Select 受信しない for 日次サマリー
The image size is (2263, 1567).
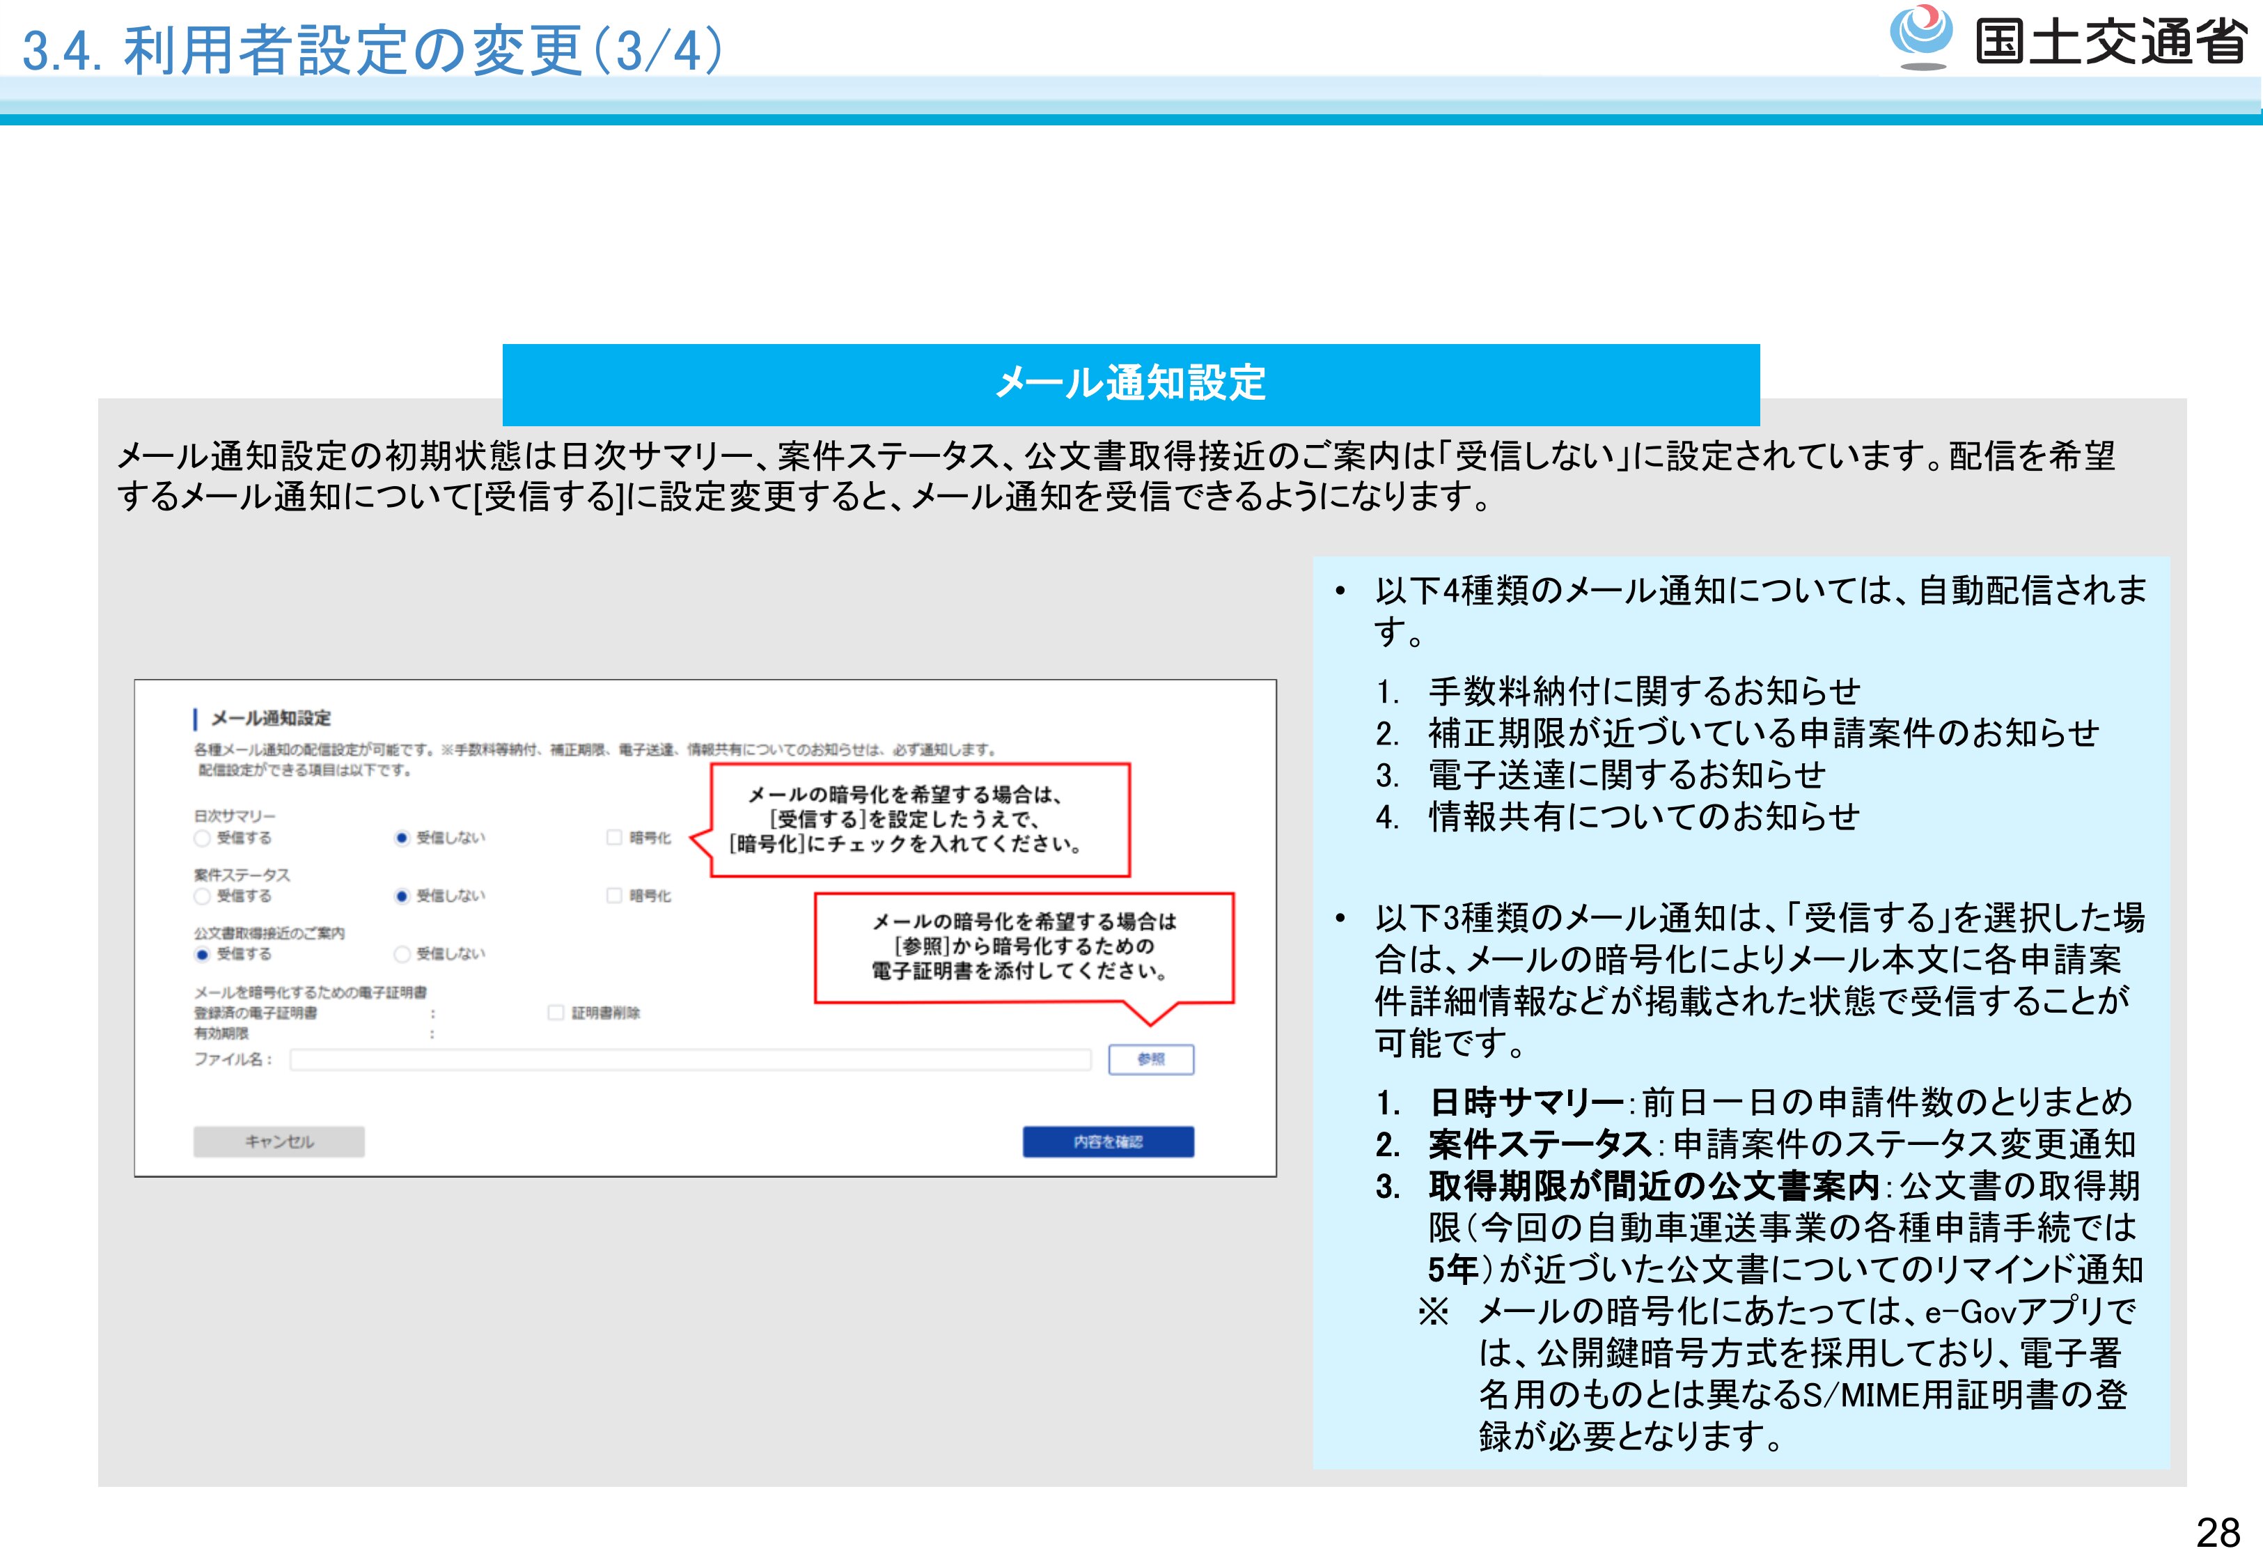coord(401,838)
